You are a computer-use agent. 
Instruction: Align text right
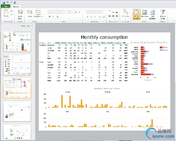coord(117,16)
